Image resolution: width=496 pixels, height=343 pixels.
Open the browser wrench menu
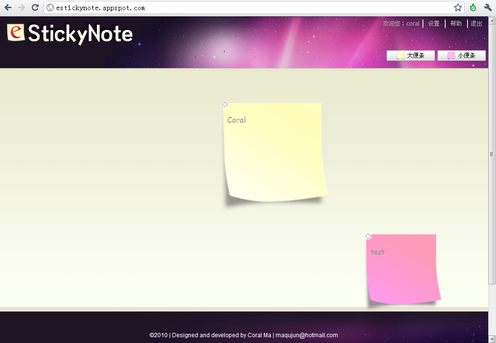(488, 8)
